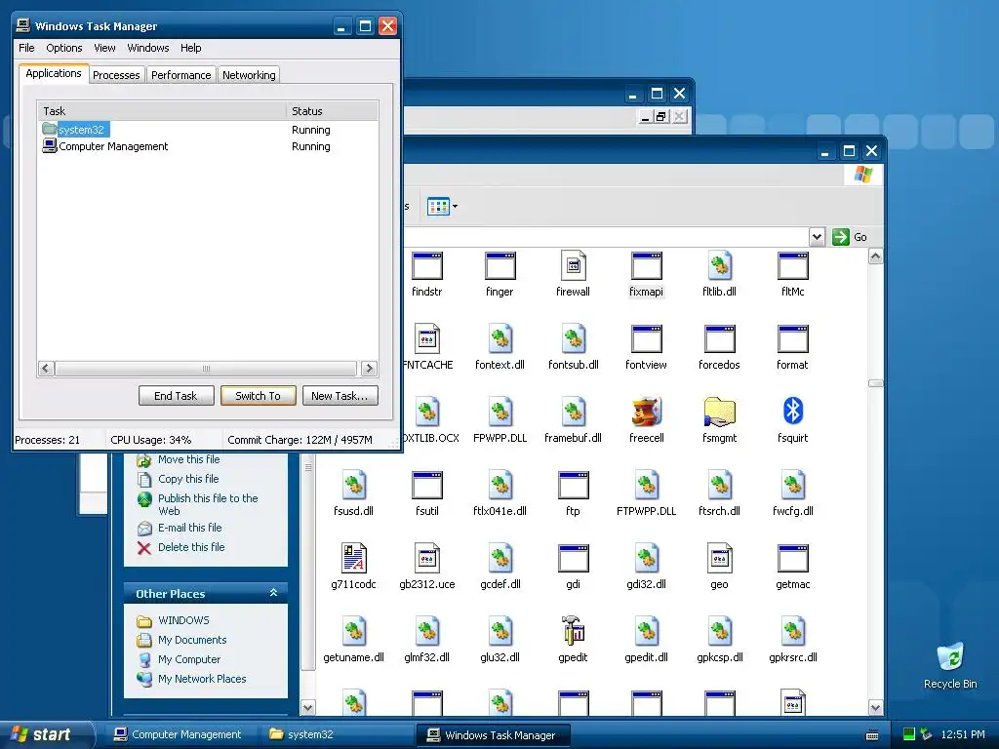Select the fontview application icon
Screen dimensions: 999x749
[646, 338]
